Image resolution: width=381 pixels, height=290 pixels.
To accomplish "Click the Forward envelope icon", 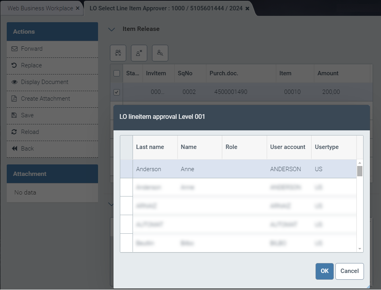I will 14,49.
